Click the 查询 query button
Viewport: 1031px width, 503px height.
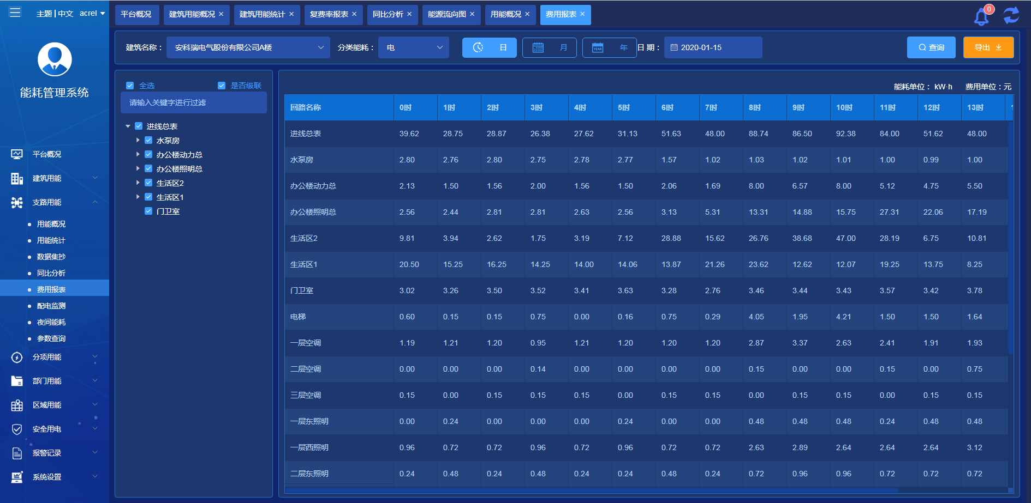click(x=931, y=47)
